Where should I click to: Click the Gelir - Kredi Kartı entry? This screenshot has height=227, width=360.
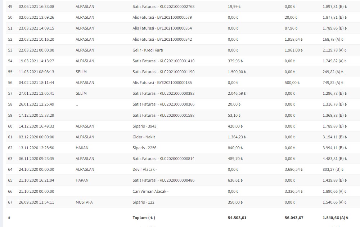click(148, 50)
